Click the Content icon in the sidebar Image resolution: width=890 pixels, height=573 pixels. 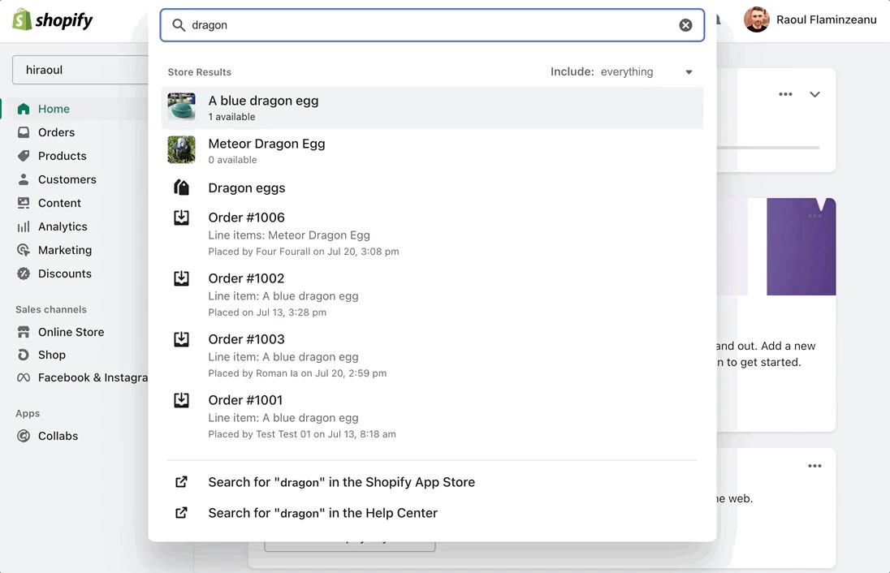coord(24,203)
